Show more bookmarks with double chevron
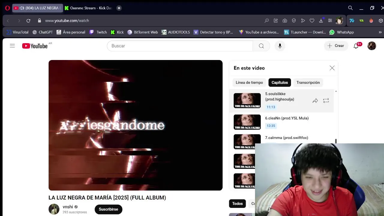 pyautogui.click(x=380, y=32)
